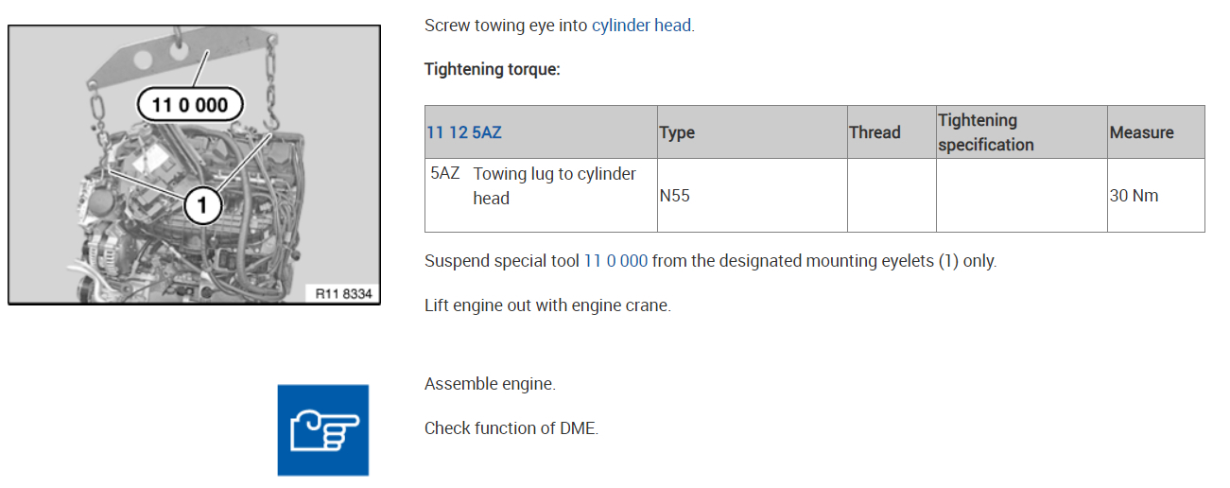Click the "Tightening specification" column header
The image size is (1230, 488).
[986, 132]
